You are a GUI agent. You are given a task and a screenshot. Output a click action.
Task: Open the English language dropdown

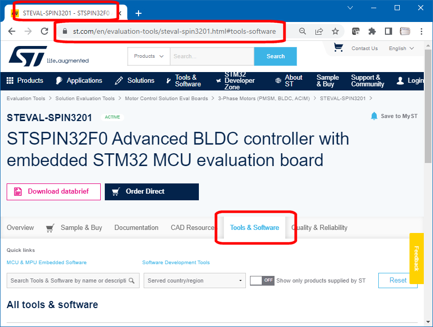[401, 49]
